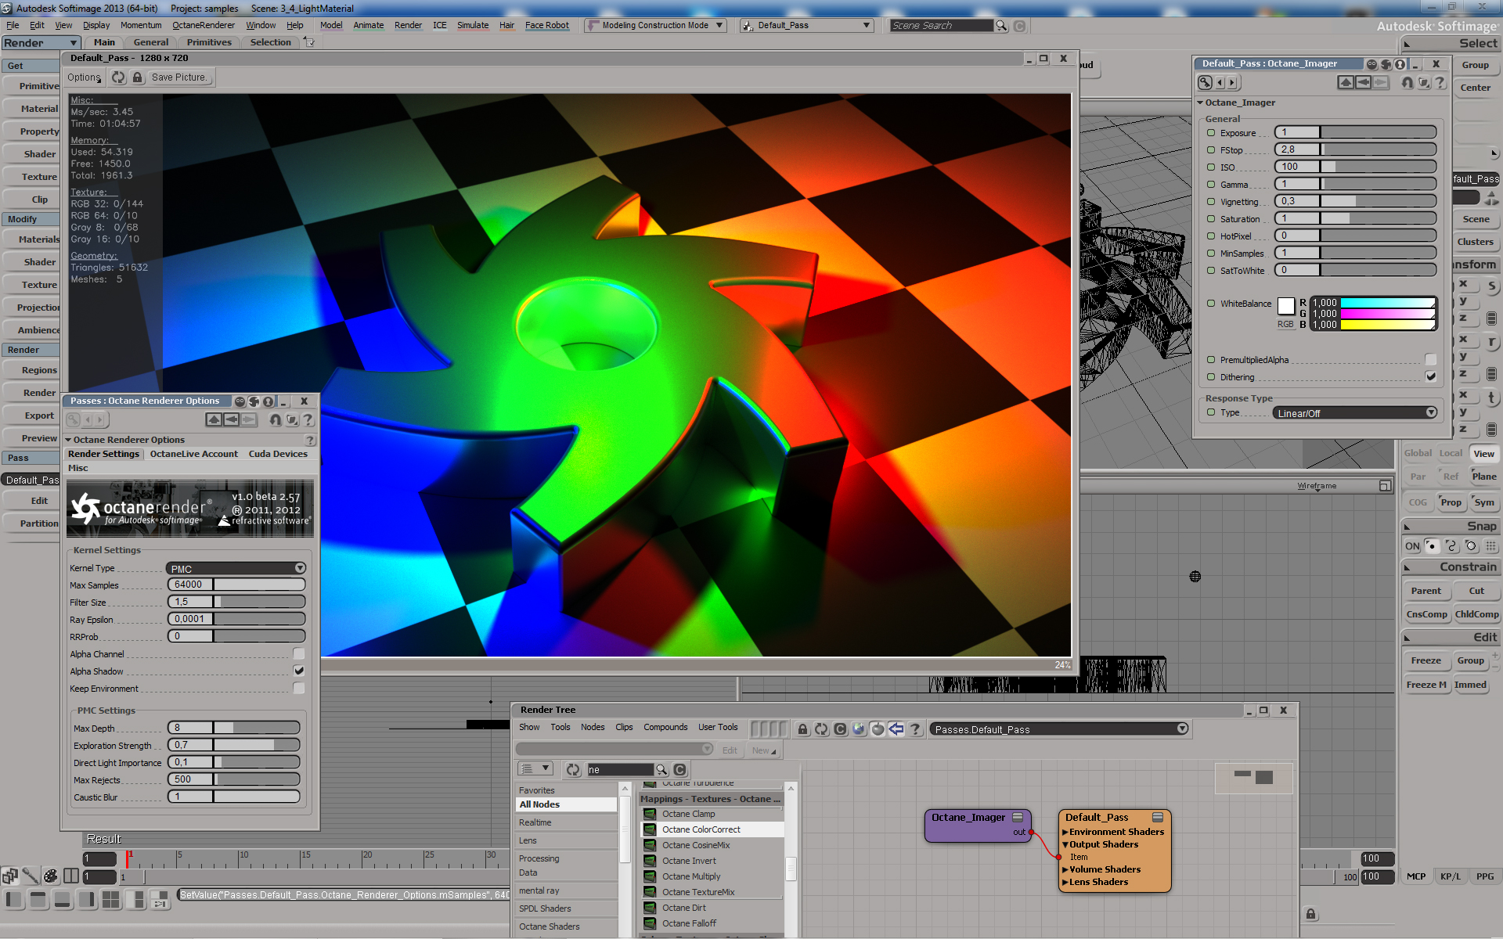
Task: Click the Render Tree lock icon
Action: [802, 729]
